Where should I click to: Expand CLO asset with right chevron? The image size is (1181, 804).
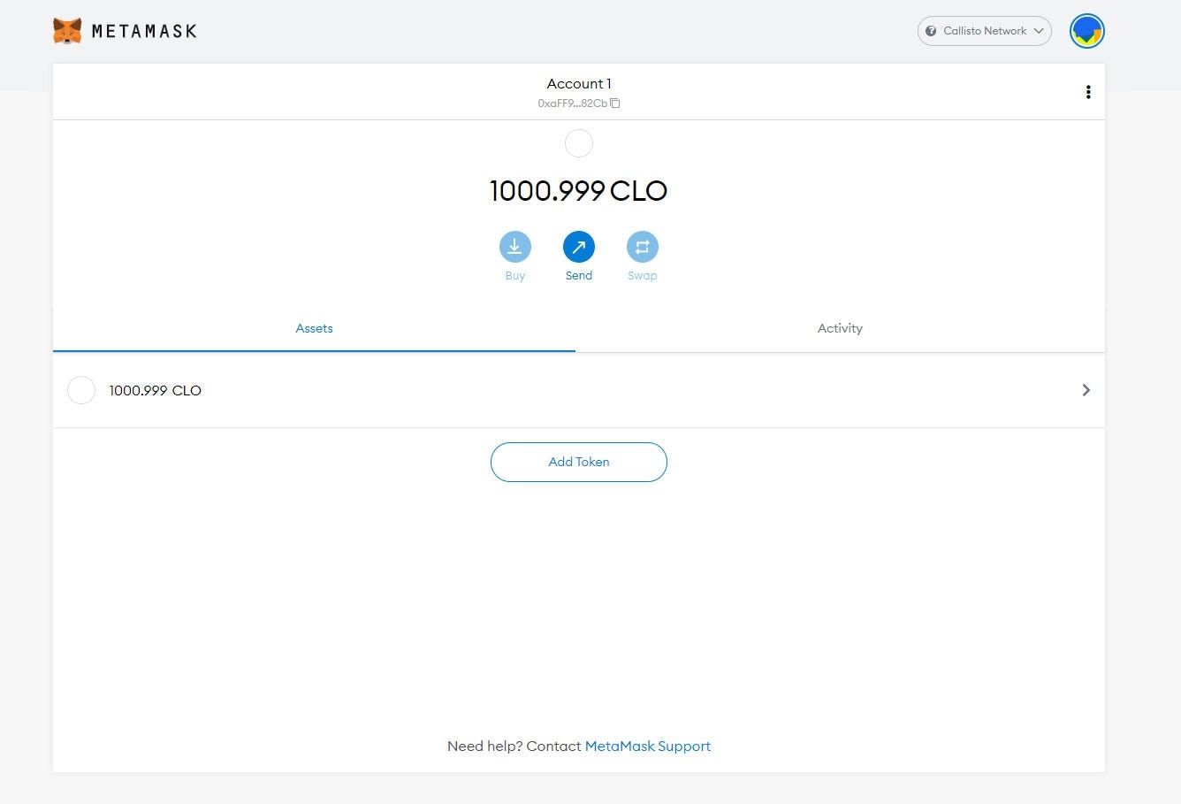point(1086,390)
